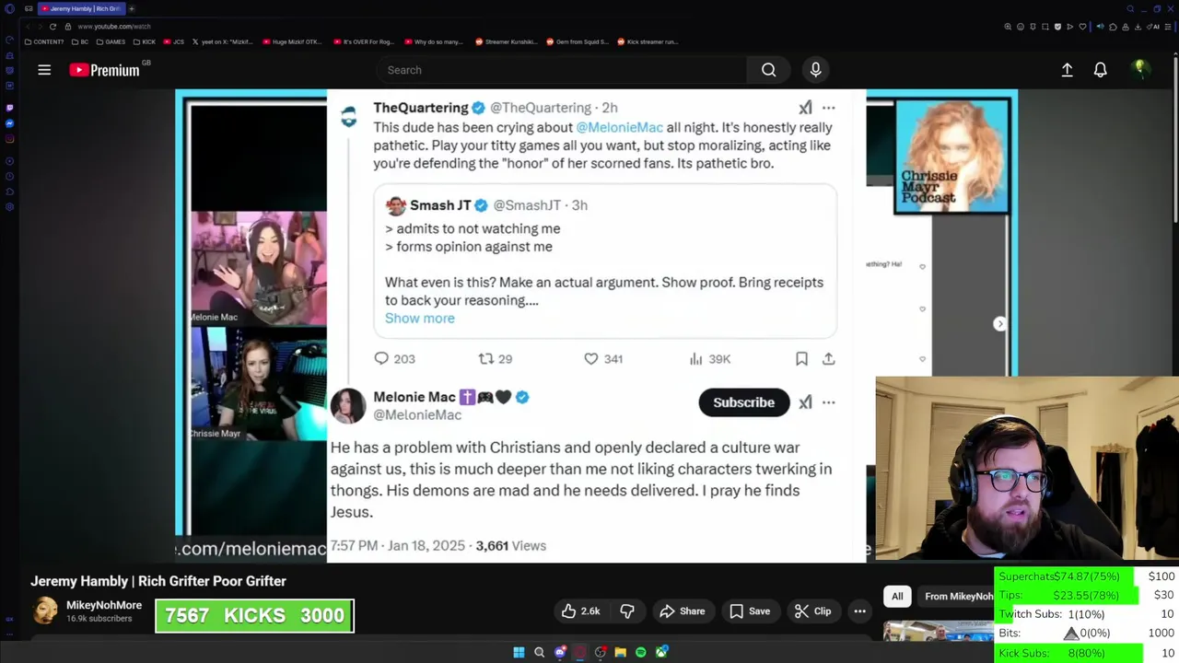Screen dimensions: 1179x663
Task: Click the shield ad-blocker icon
Action: 1057,27
